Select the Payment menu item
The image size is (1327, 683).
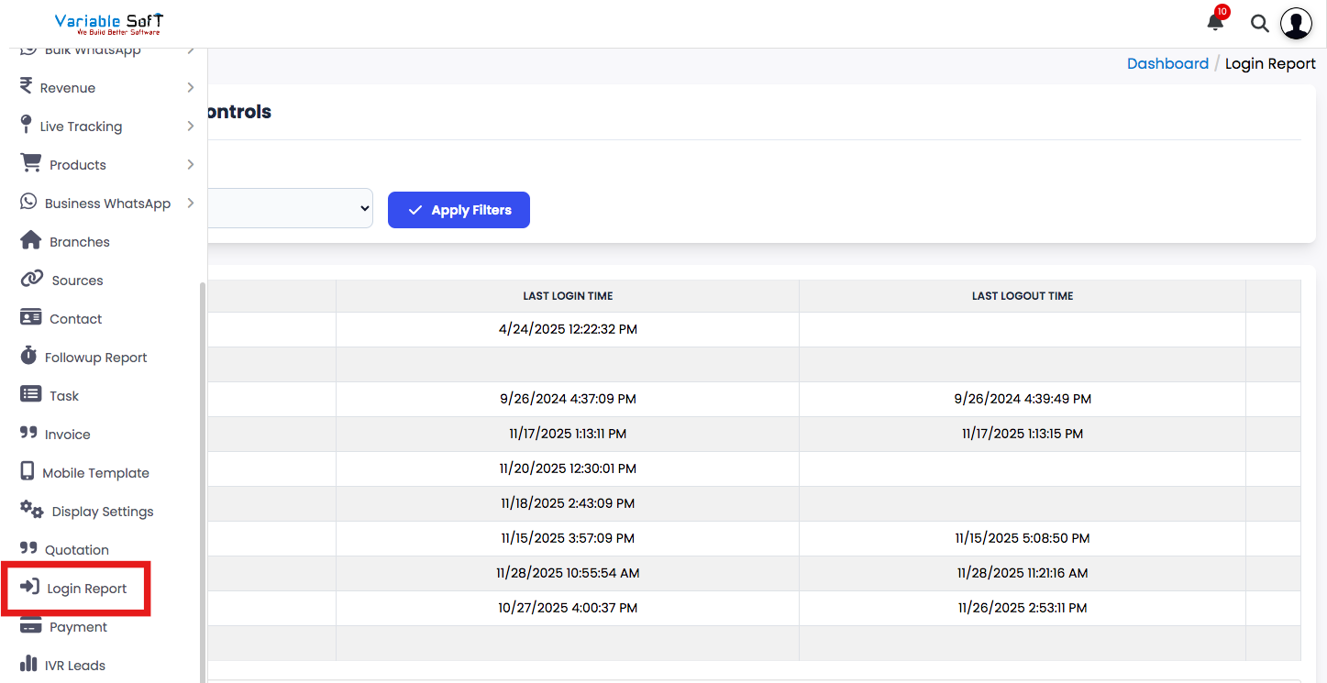(78, 627)
